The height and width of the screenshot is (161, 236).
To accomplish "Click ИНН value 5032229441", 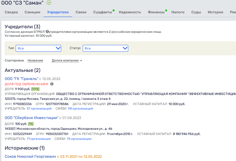I will tap(22, 134).
